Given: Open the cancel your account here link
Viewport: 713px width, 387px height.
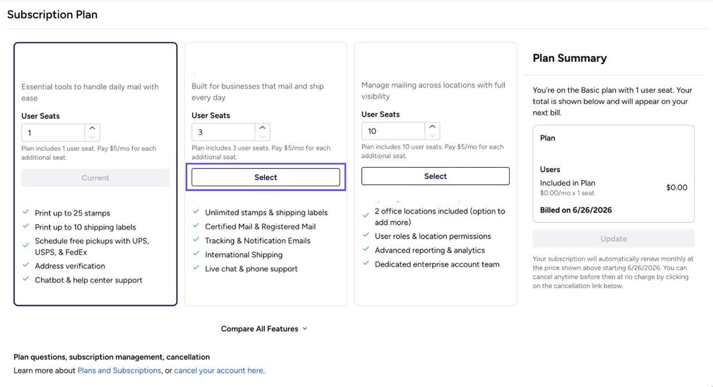Looking at the screenshot, I should (x=218, y=370).
